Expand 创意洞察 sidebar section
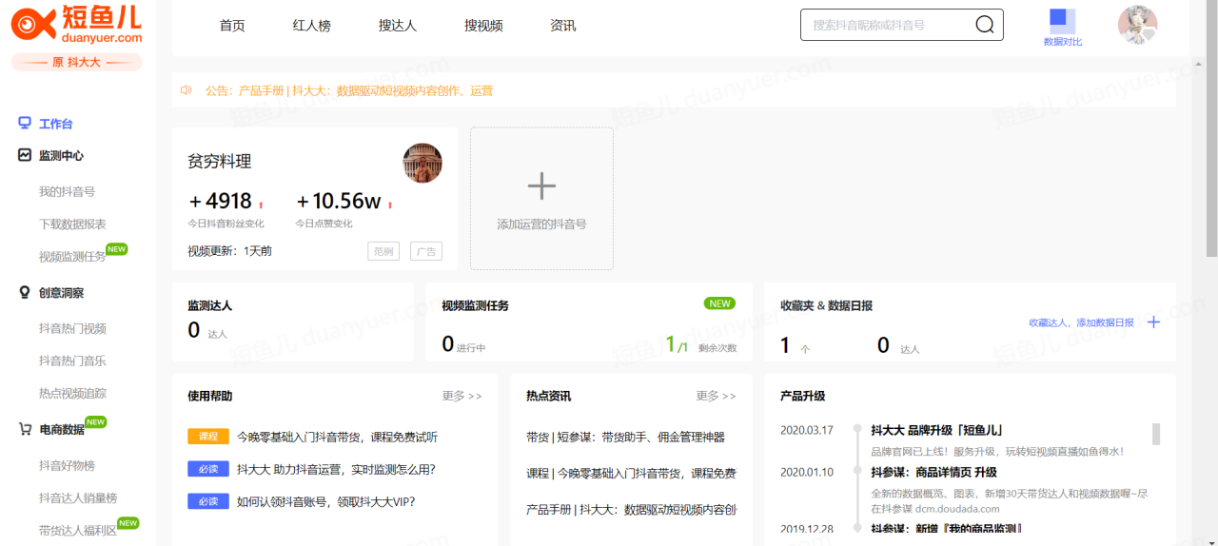Viewport: 1218px width, 546px height. click(x=61, y=293)
